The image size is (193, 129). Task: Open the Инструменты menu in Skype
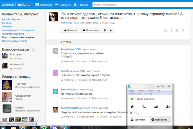[x=135, y=94]
